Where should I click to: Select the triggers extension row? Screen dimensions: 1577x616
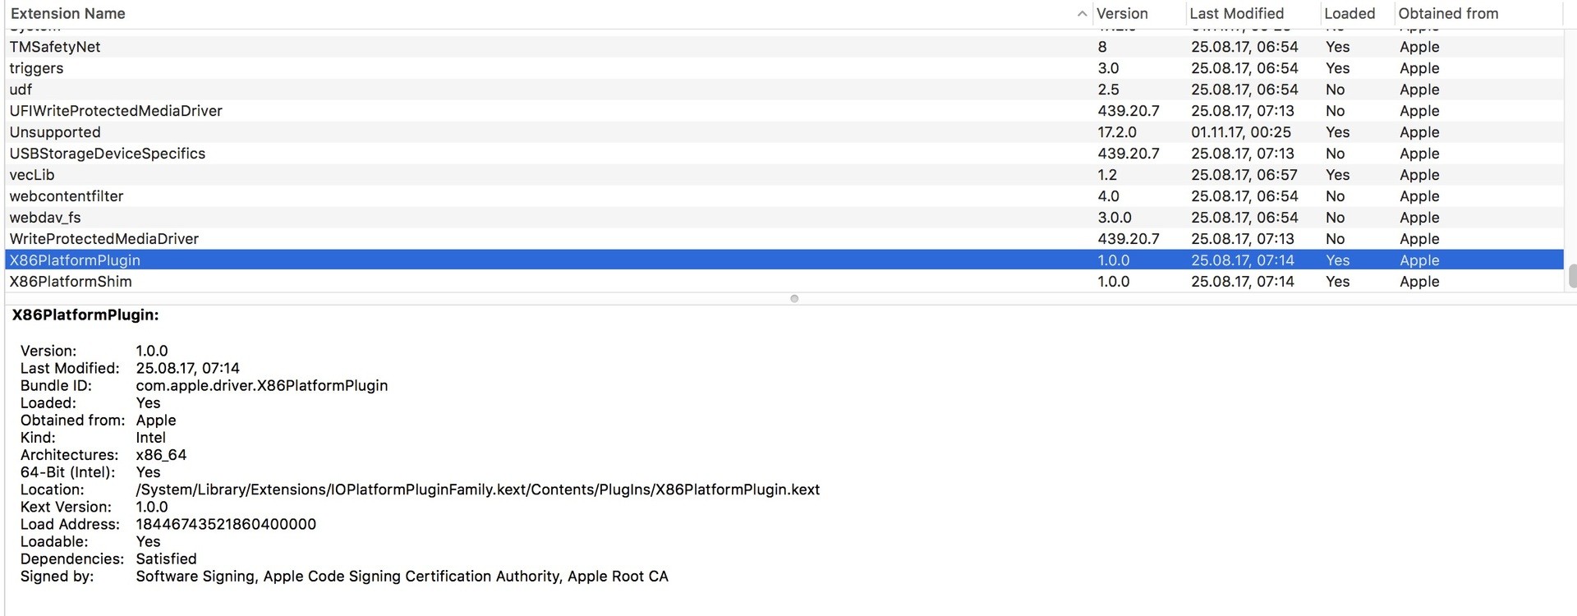tap(784, 68)
